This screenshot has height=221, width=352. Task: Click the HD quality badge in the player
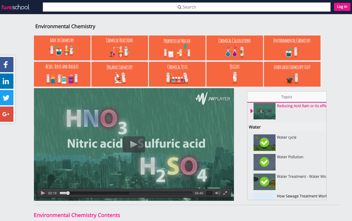click(209, 193)
